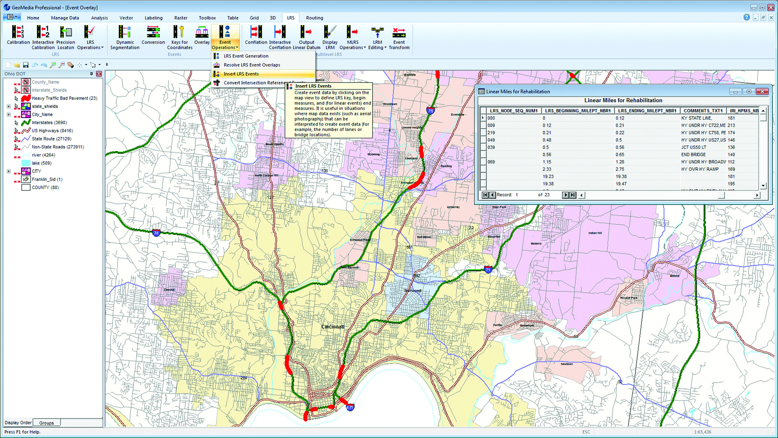
Task: Toggle locatability arrow for Interstates layer
Action: (x=16, y=123)
